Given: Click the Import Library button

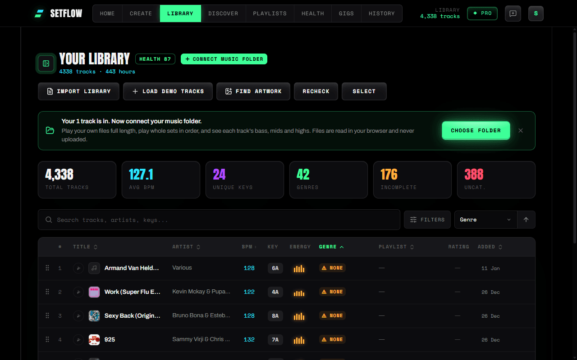Looking at the screenshot, I should 78,91.
